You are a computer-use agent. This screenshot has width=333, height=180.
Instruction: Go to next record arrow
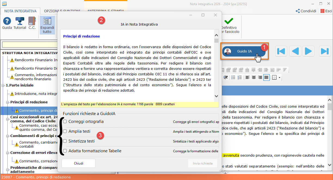[x=308, y=51]
